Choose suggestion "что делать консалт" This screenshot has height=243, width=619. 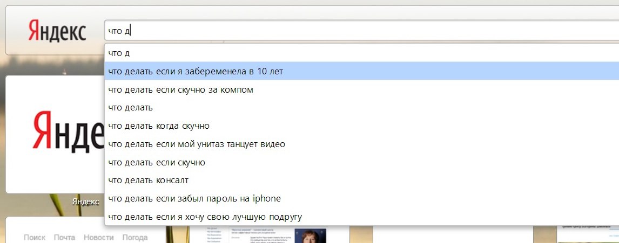pos(361,180)
